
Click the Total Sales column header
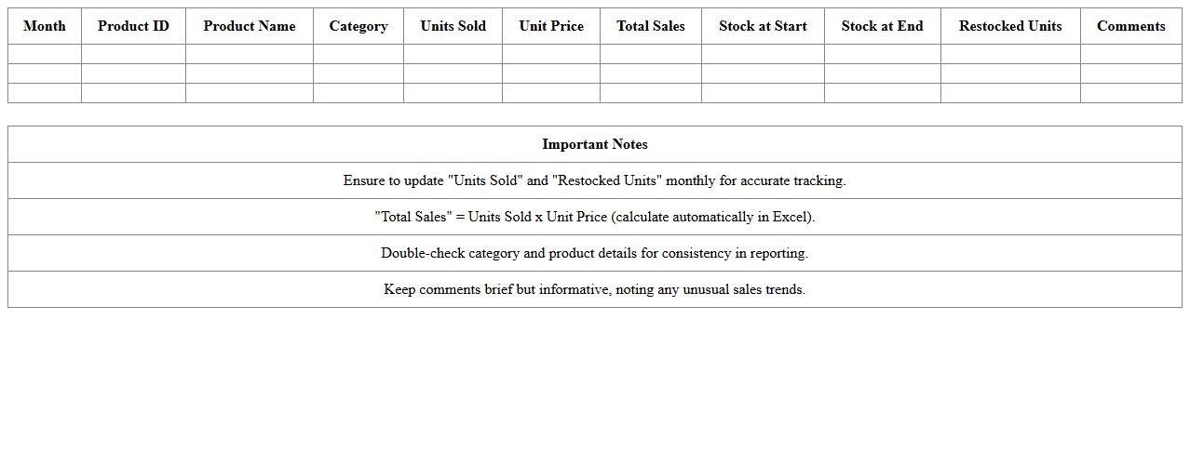tap(651, 26)
